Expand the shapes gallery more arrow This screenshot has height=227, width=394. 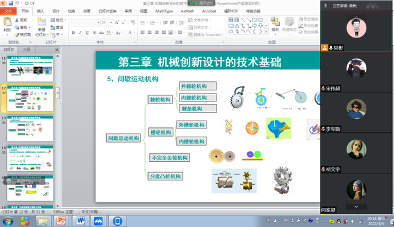pyautogui.click(x=266, y=31)
